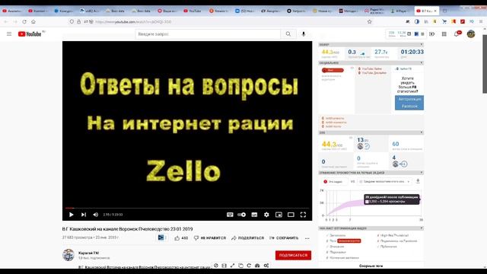487x274 pixels.
Task: Collapse the optimization checklist panel section
Action: [422, 228]
